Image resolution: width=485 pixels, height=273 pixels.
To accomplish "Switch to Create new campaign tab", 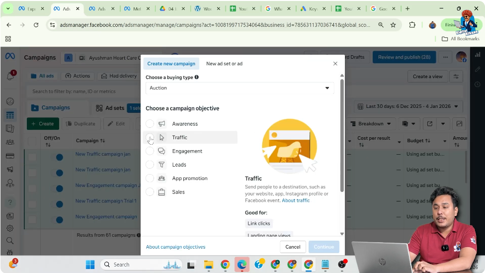I will (x=171, y=64).
